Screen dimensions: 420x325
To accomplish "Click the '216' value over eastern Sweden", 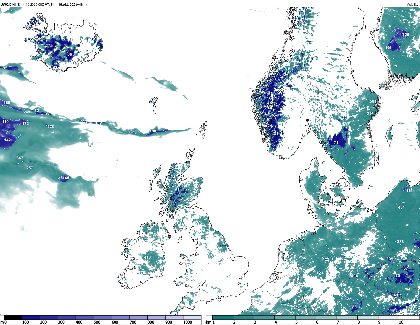I will [370, 114].
